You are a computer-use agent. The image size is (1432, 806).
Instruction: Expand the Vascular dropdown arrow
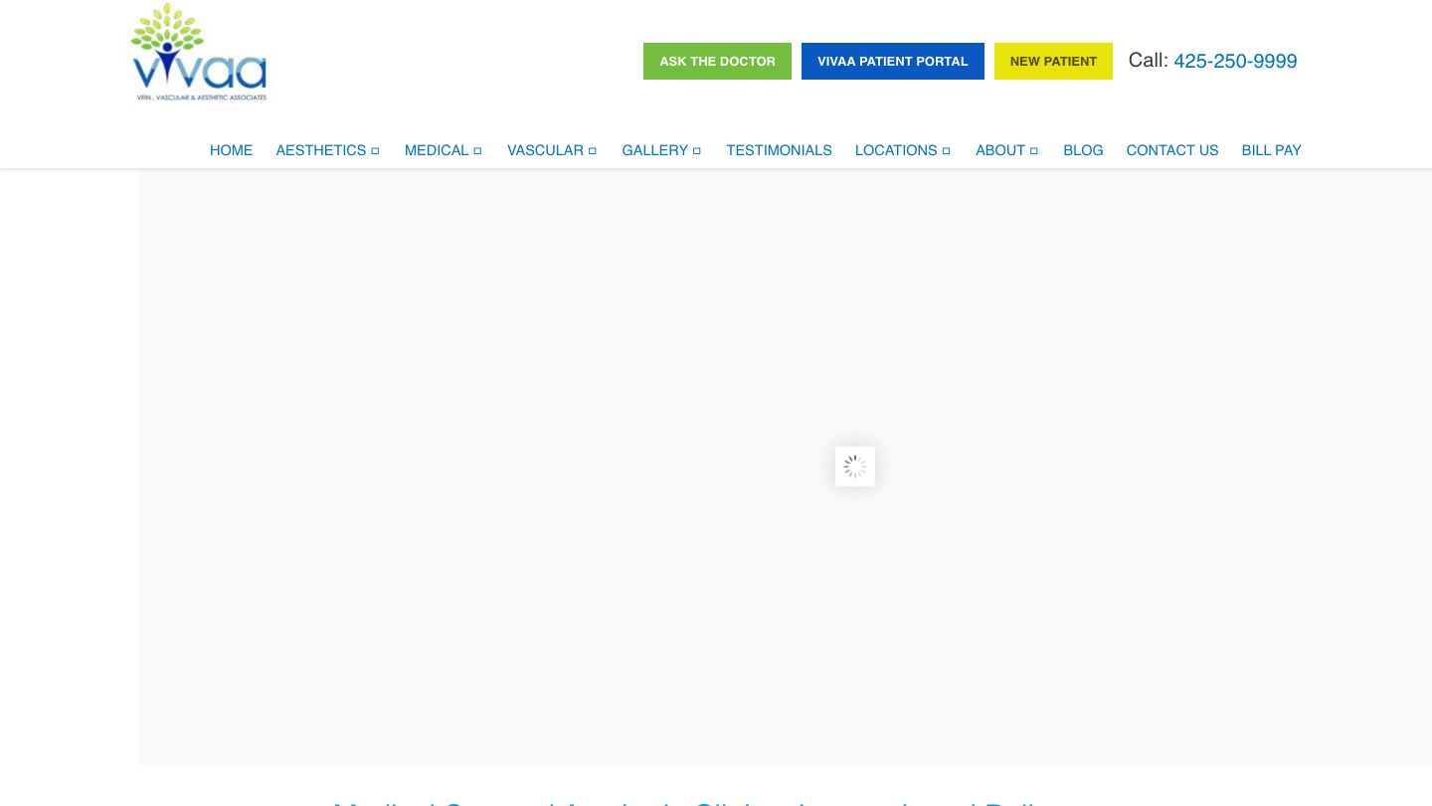592,151
